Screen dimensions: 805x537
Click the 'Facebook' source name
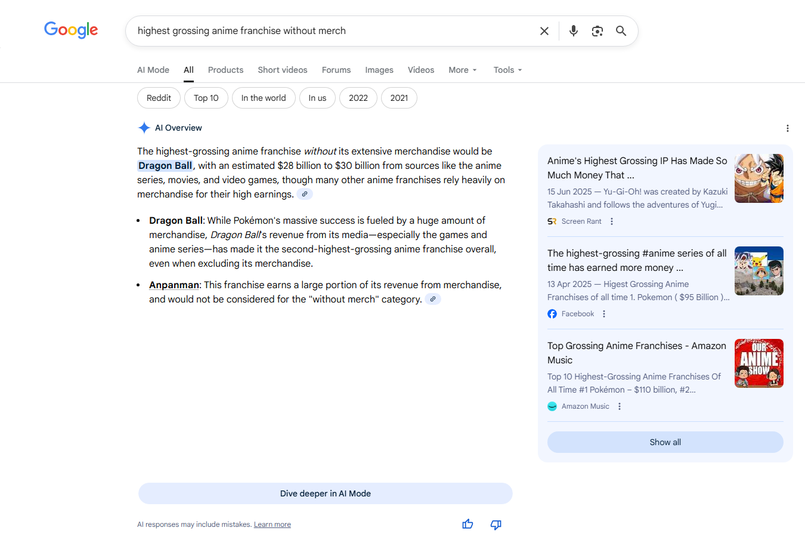point(578,314)
